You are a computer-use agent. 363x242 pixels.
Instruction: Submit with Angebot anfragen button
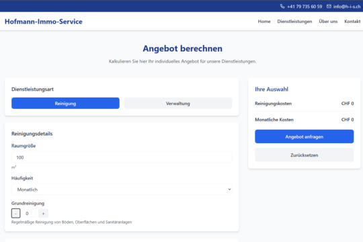(305, 136)
